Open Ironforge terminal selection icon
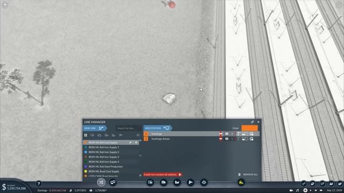 click(227, 133)
